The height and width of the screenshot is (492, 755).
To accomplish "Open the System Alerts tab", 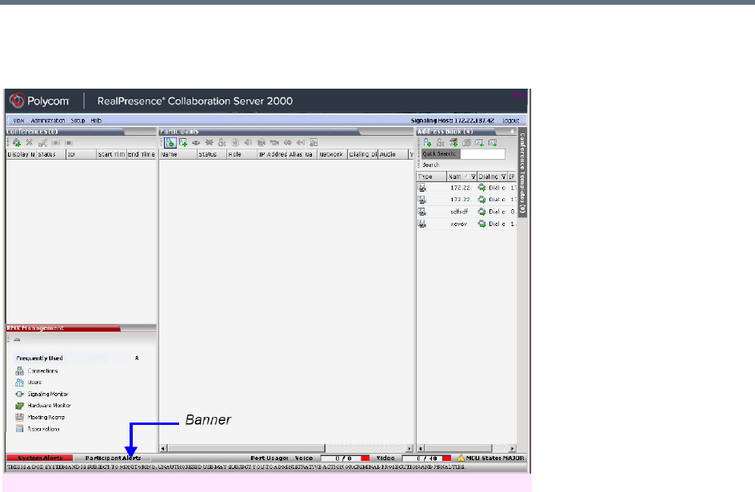I will [40, 458].
